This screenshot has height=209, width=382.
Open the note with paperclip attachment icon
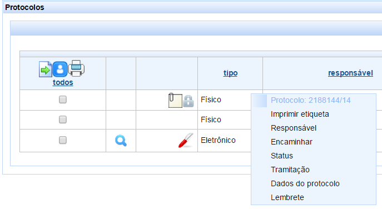click(175, 100)
